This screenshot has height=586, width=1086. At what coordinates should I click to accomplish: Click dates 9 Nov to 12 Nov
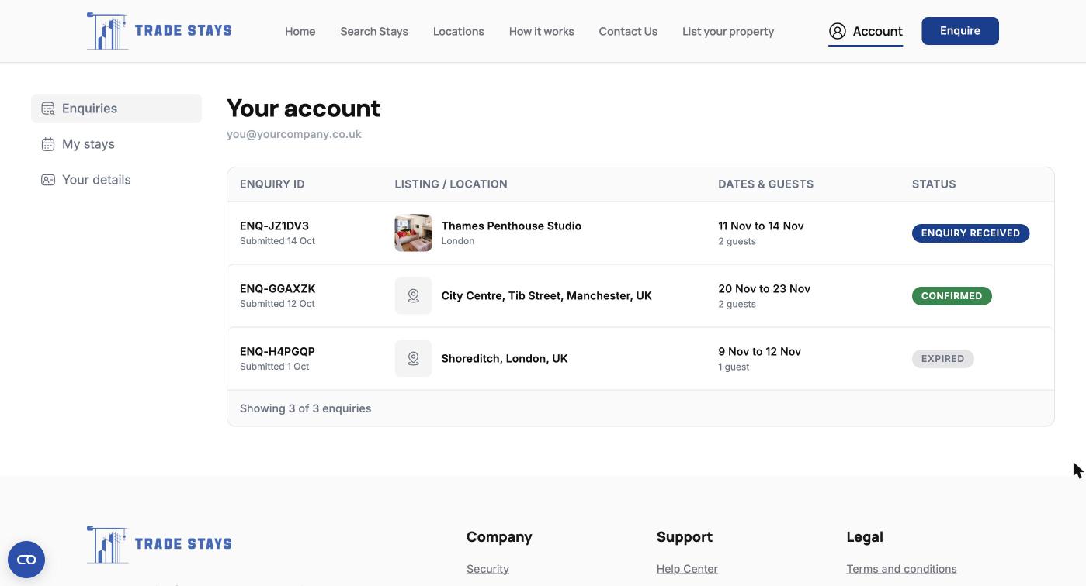point(760,352)
